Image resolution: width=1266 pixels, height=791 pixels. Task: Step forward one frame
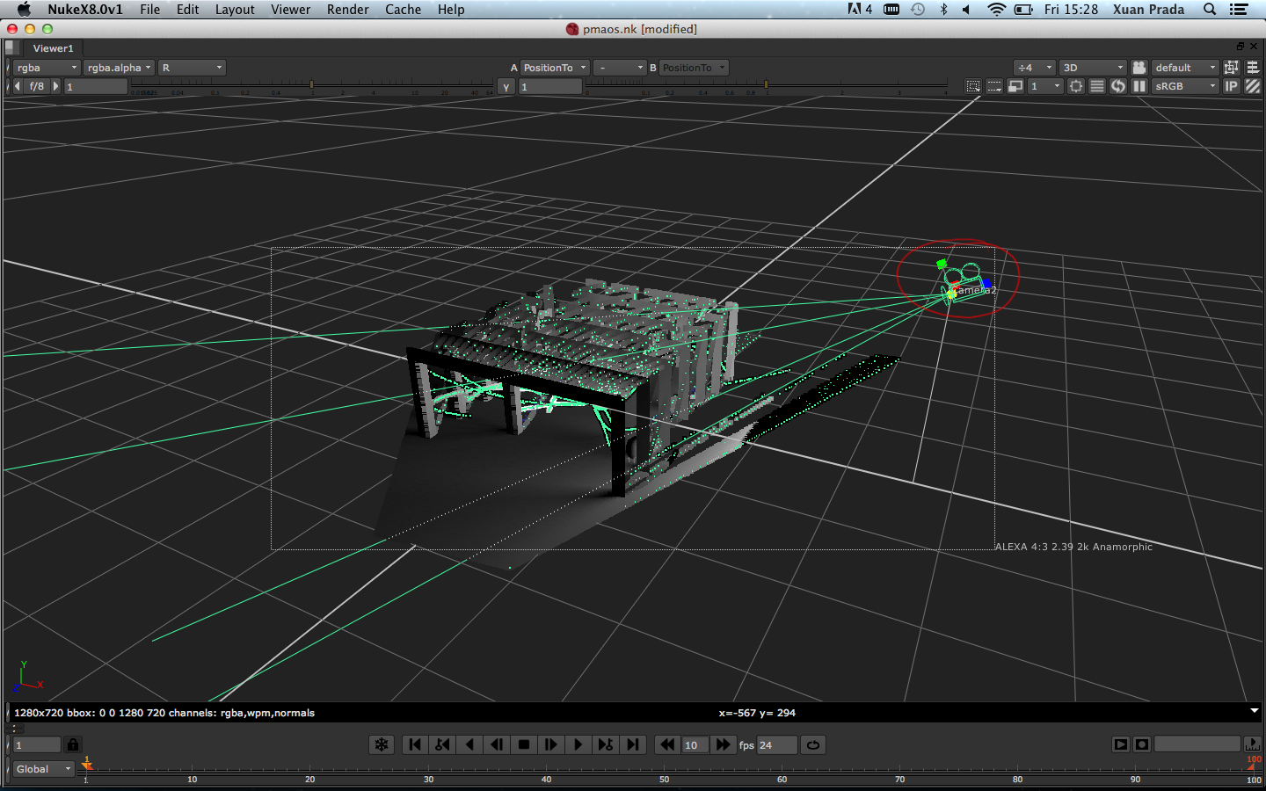coord(551,744)
